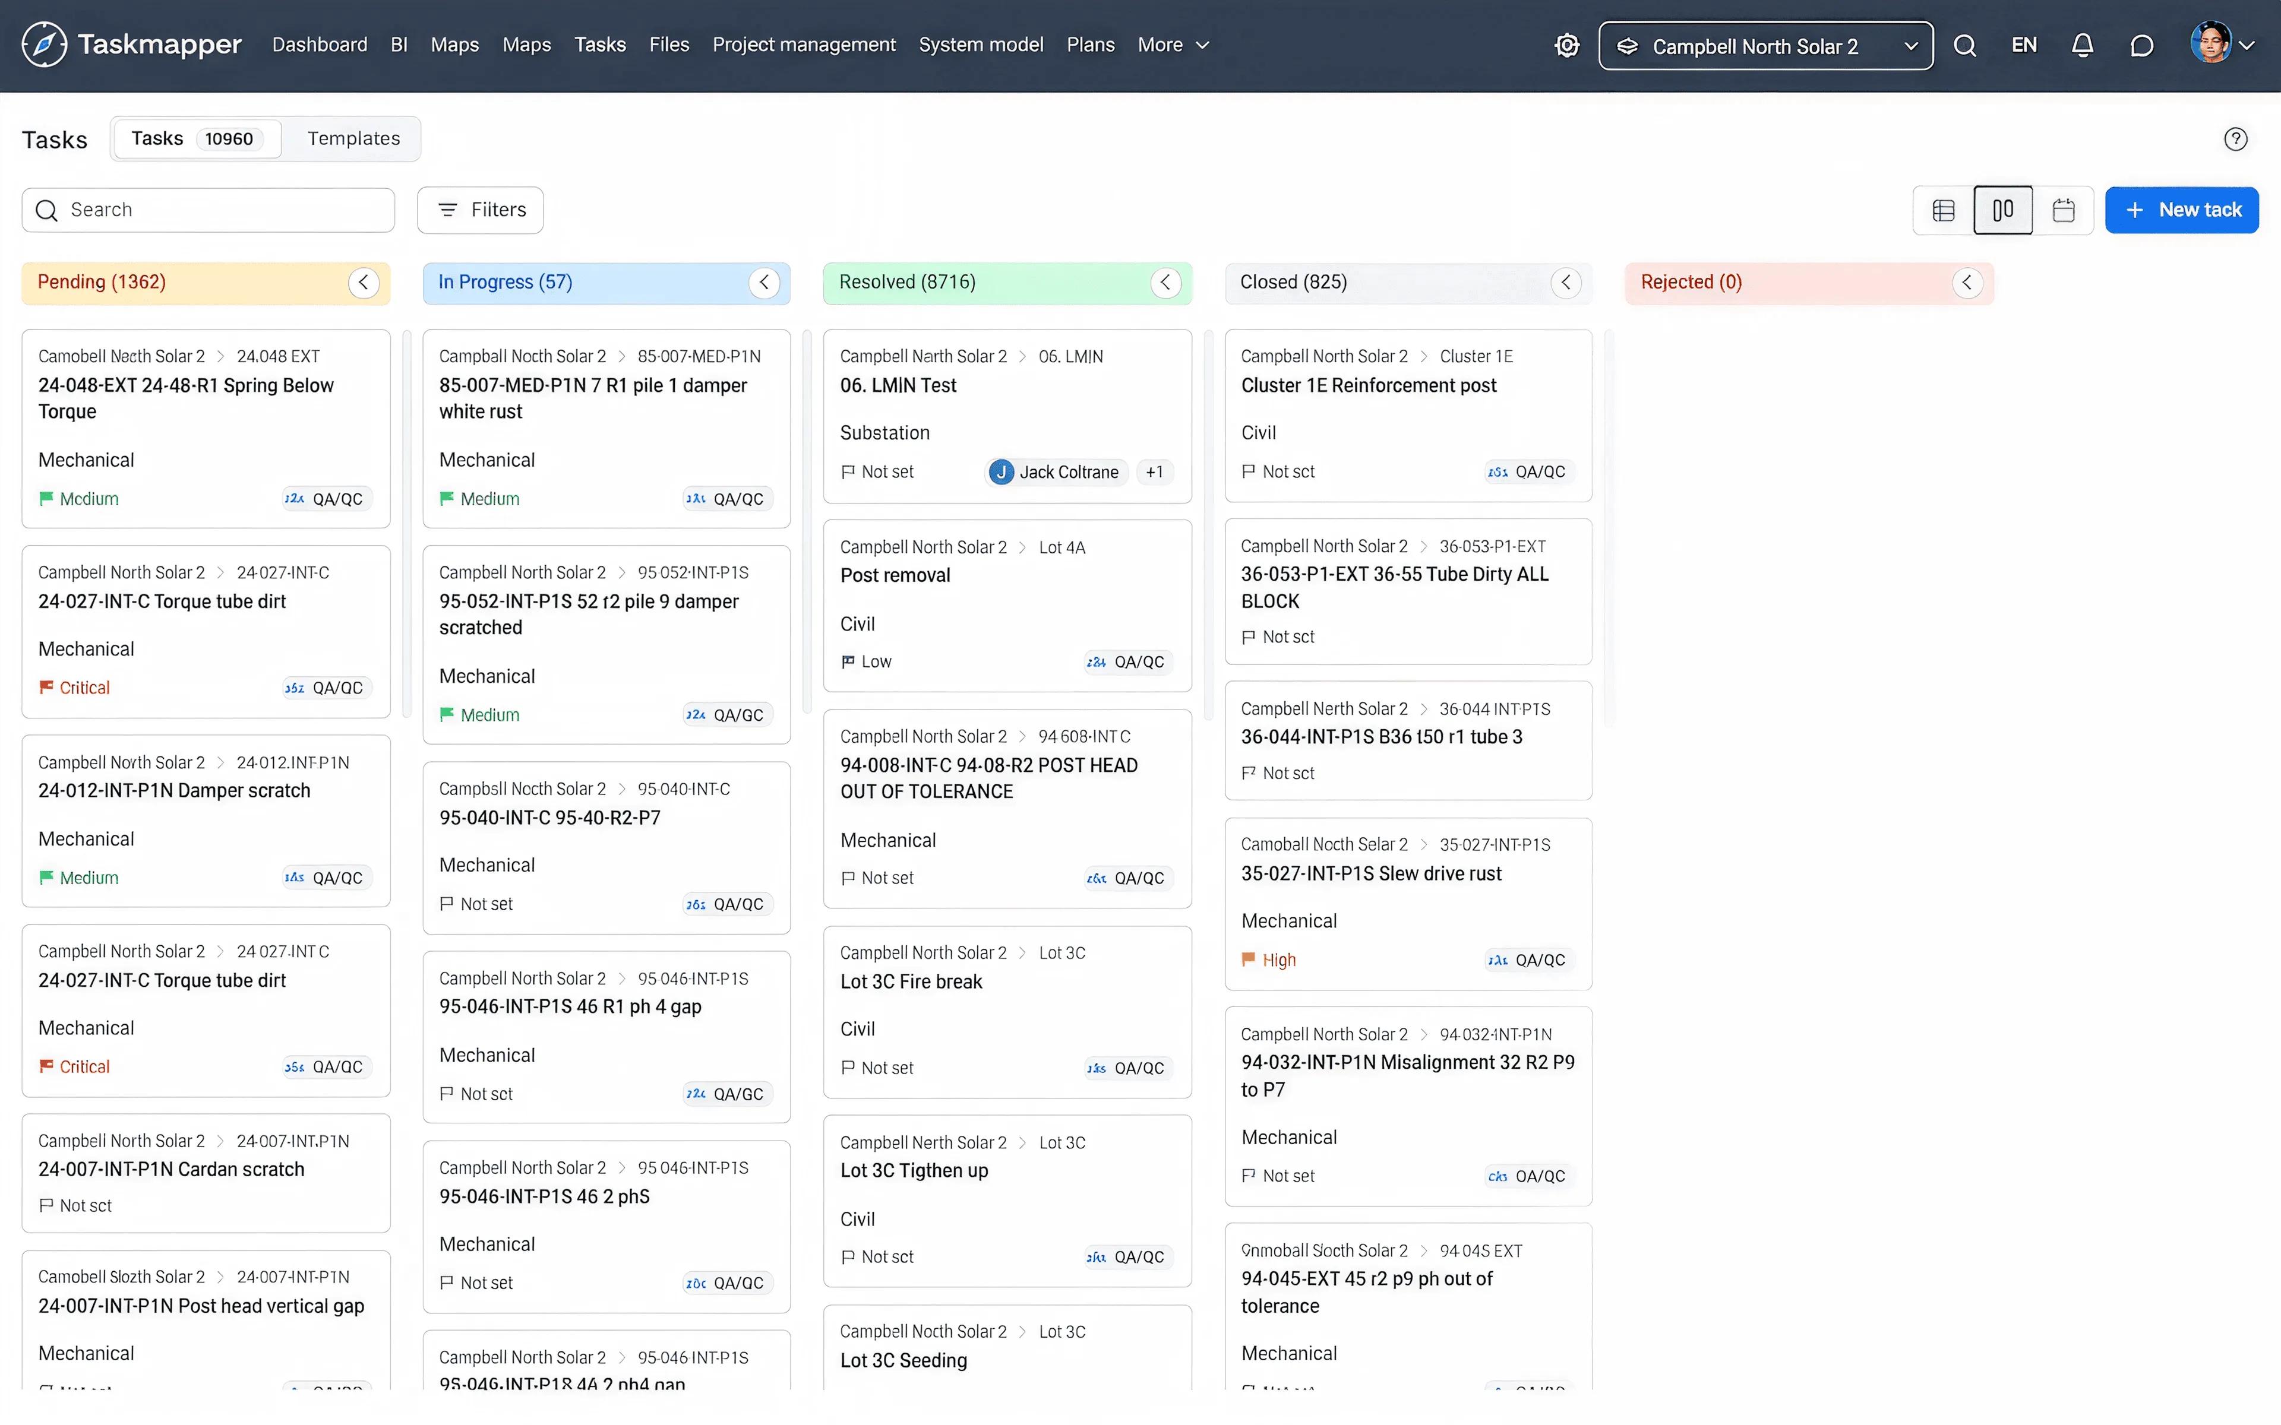The image size is (2281, 1425).
Task: Open System model section
Action: [981, 45]
